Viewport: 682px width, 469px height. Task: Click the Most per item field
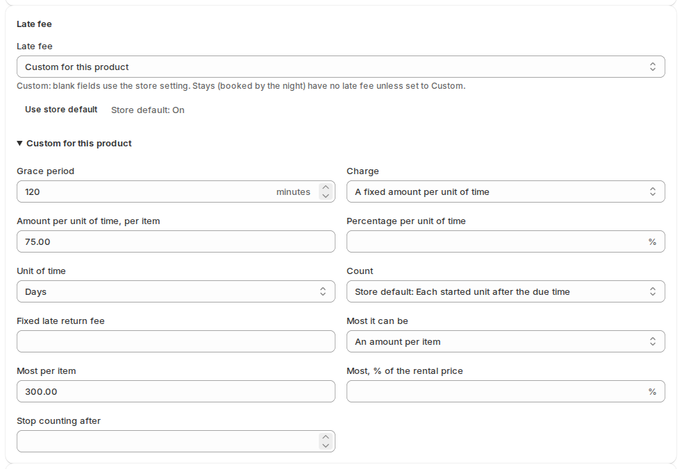point(176,391)
